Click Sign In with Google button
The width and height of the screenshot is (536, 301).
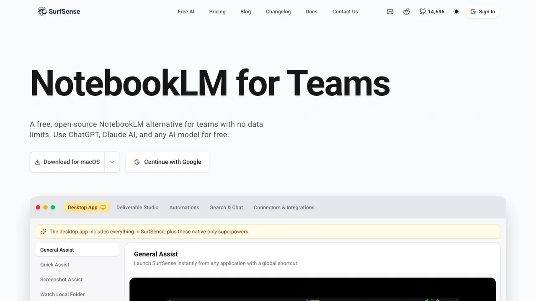[482, 12]
